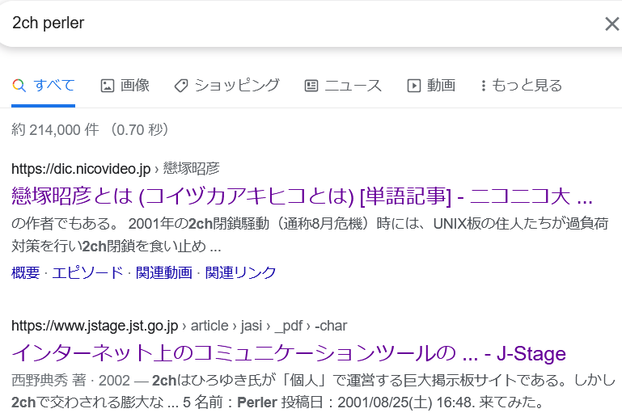Viewport: 622px width, 413px height.
Task: Click the snippet text mentioning 2001年の2ch閉鎖騒動
Action: coord(310,234)
